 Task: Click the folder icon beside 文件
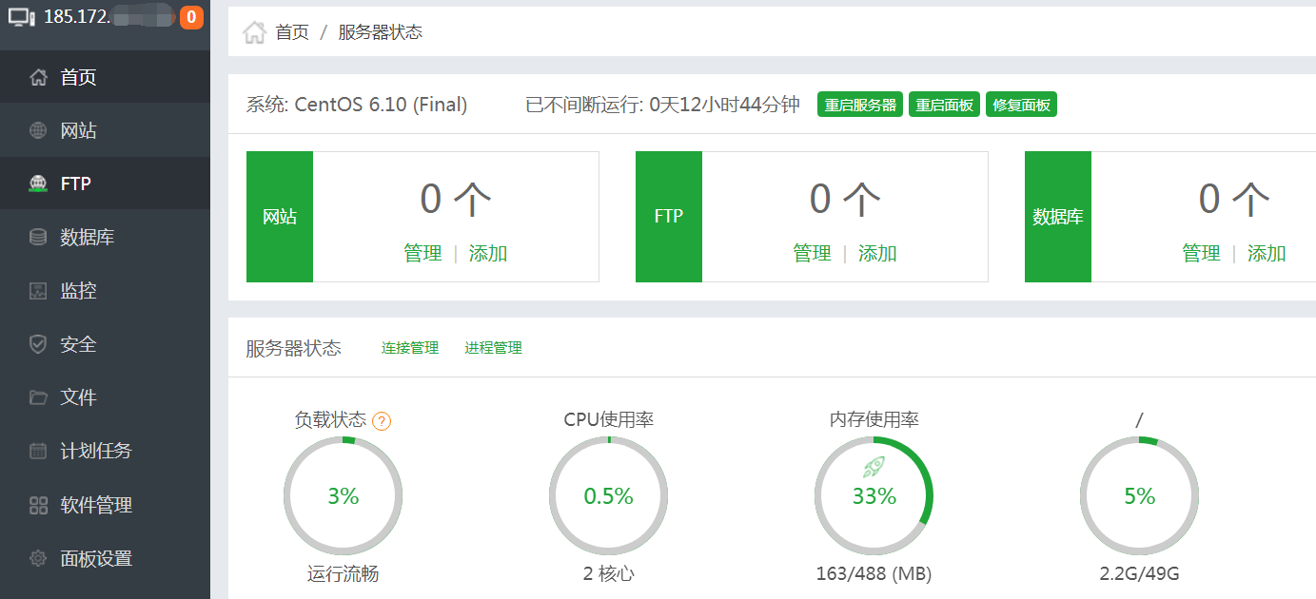click(x=38, y=397)
